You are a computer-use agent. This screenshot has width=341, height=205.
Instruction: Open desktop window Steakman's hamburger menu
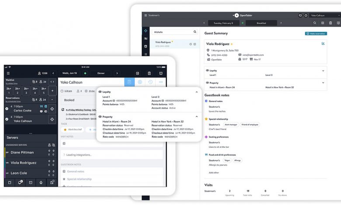(x=146, y=15)
